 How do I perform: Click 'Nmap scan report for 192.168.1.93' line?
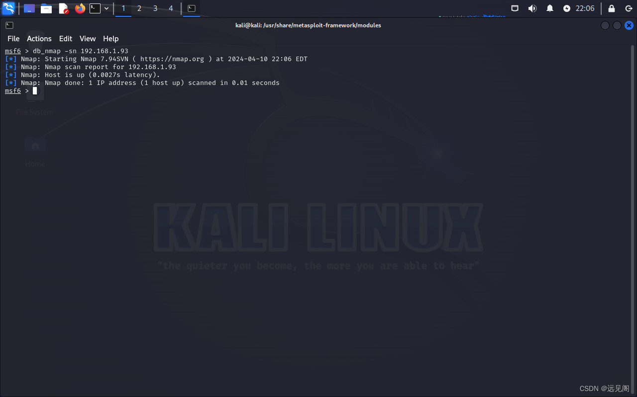(x=91, y=67)
